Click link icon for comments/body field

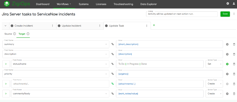(112, 94)
